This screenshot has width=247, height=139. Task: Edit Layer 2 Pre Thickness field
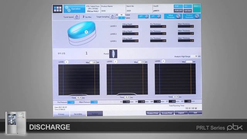tap(158, 34)
